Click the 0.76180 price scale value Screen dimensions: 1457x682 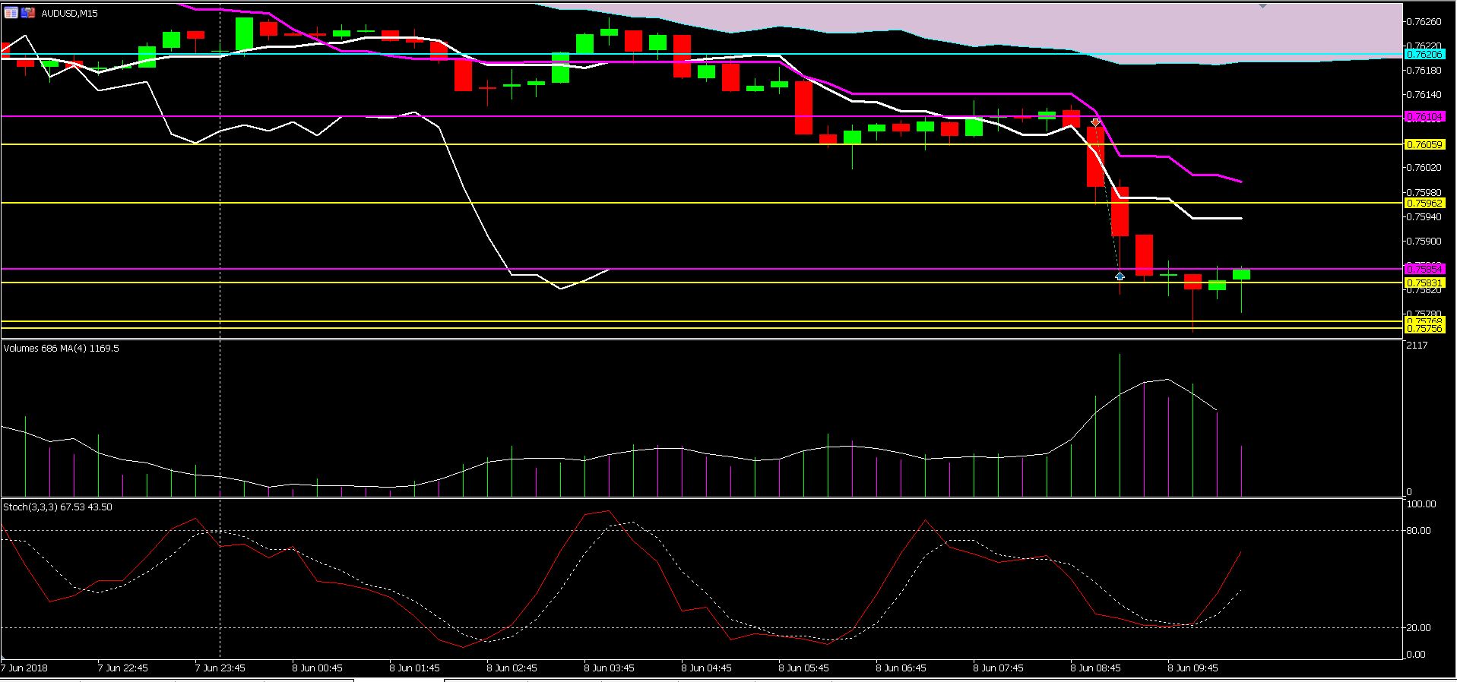(x=1424, y=71)
